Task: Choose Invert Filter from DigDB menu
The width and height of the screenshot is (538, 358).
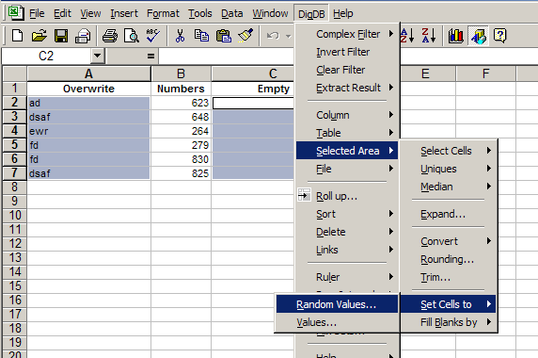Action: [347, 52]
